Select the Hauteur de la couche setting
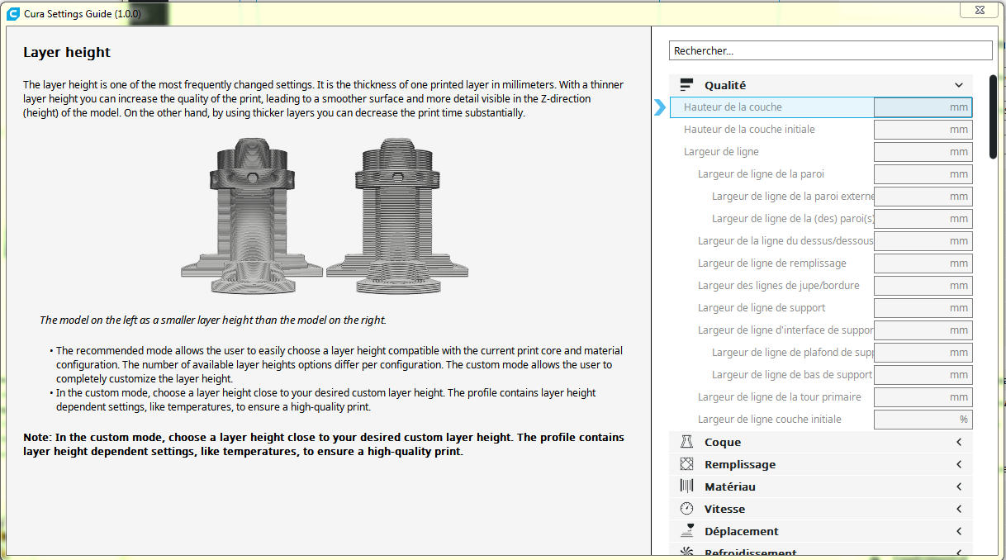Screen dimensions: 1006x560 point(733,107)
